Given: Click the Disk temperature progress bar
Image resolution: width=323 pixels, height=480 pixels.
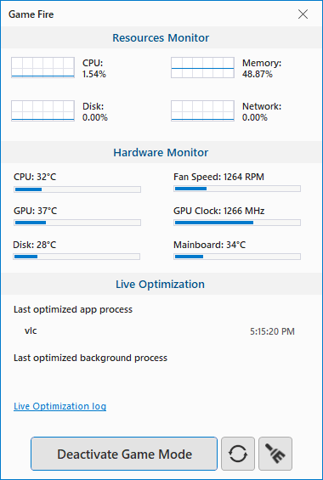Looking at the screenshot, I should point(76,257).
